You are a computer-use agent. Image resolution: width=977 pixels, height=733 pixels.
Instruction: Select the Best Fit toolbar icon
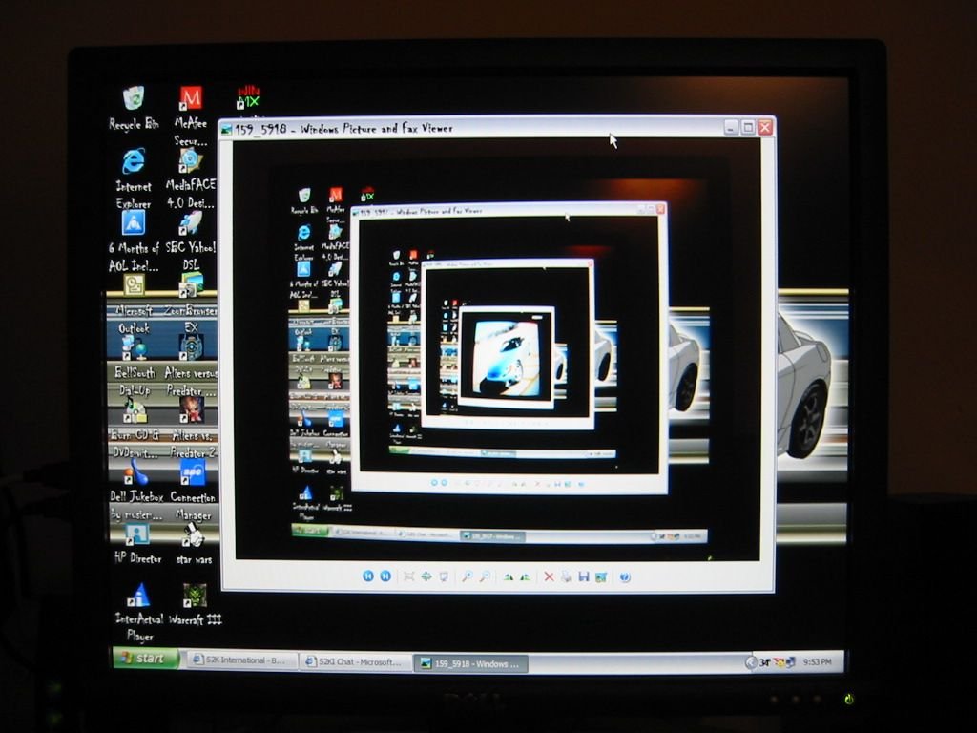(408, 576)
